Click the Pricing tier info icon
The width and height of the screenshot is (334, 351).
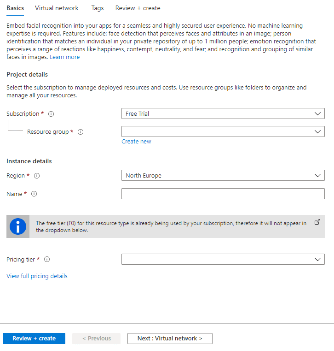[46, 260]
